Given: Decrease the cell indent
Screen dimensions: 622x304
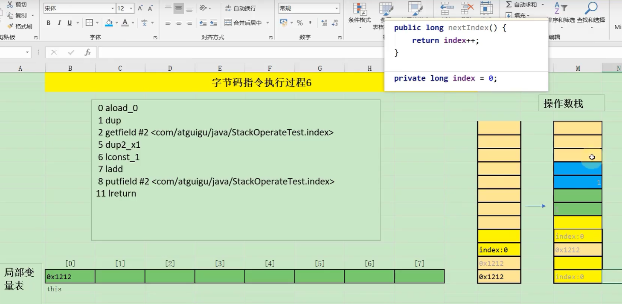Looking at the screenshot, I should click(203, 23).
